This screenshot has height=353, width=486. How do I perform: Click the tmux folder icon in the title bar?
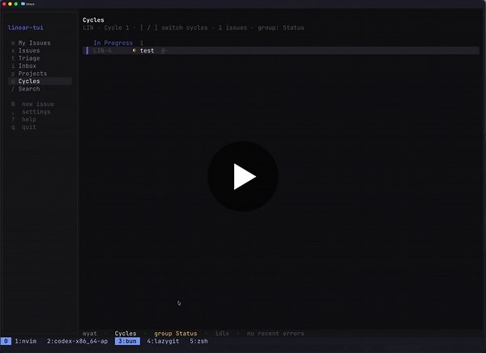pos(23,4)
